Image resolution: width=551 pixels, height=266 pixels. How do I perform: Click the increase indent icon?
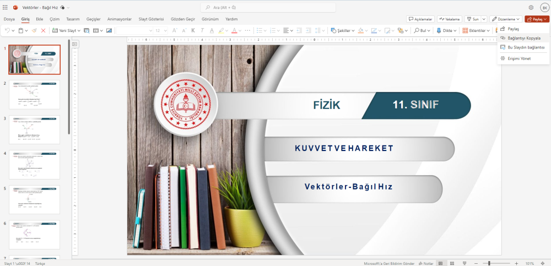309,31
